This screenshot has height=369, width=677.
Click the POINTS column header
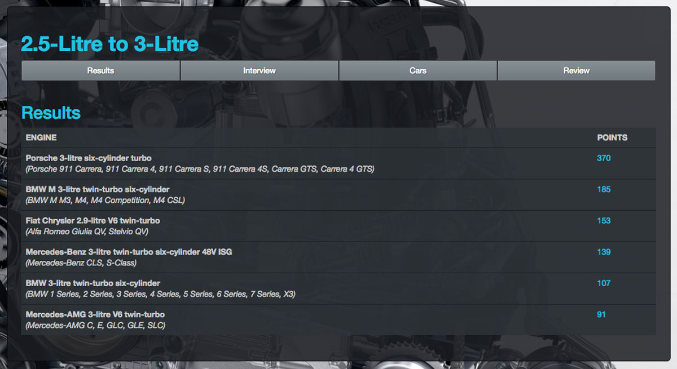[x=612, y=137]
